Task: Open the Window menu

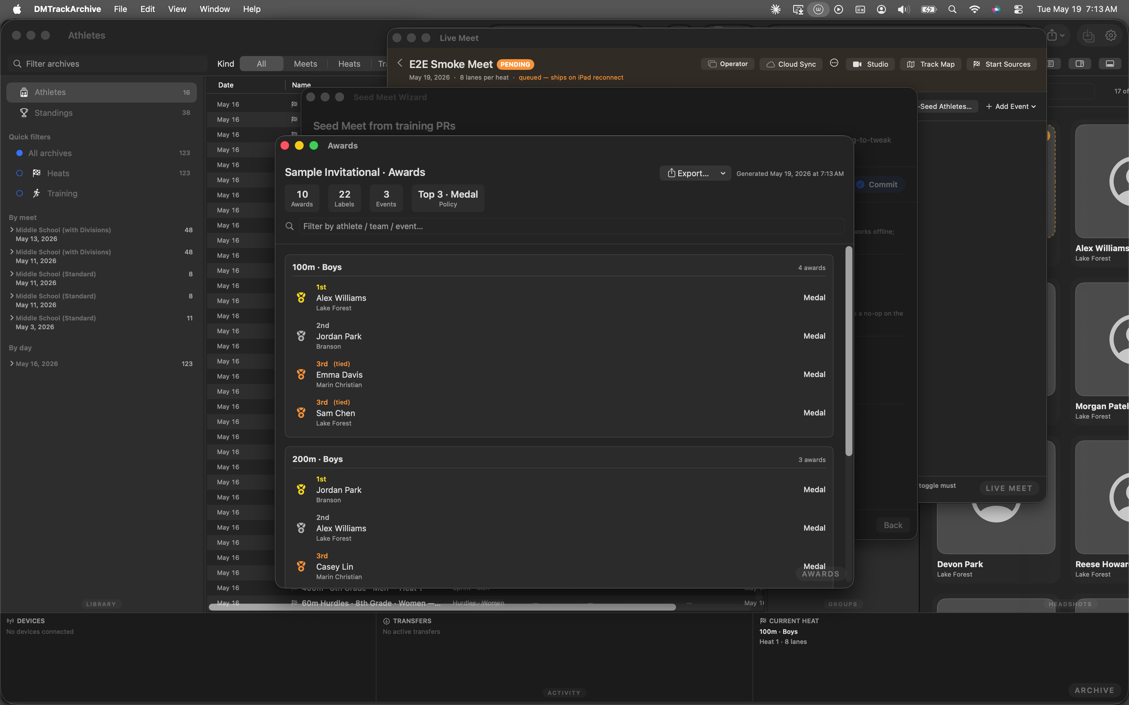Action: (214, 9)
